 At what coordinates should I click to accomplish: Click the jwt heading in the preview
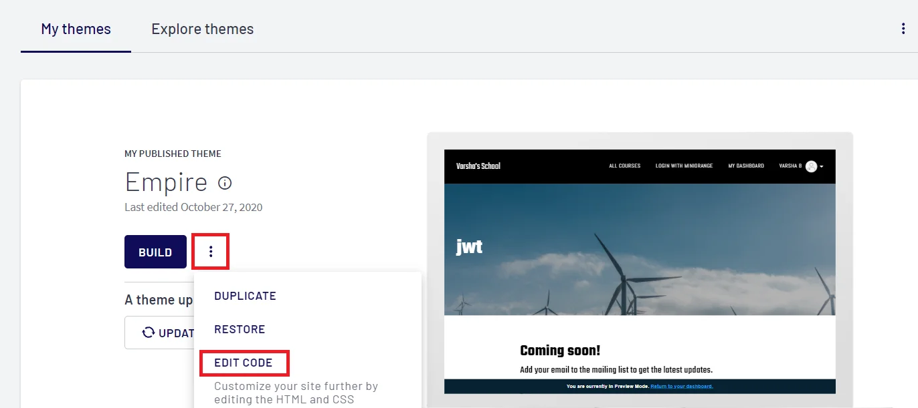click(x=470, y=246)
